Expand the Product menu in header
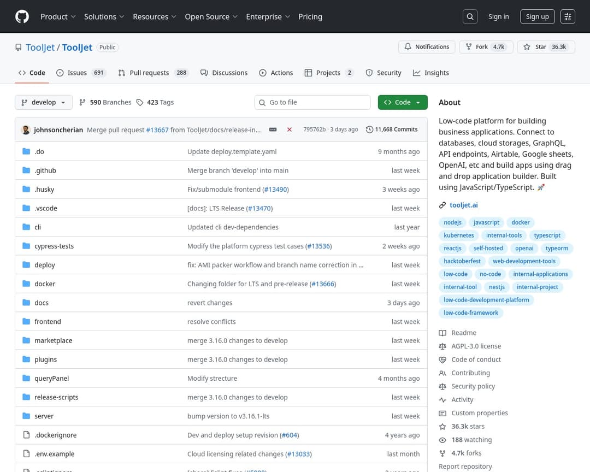 click(58, 16)
